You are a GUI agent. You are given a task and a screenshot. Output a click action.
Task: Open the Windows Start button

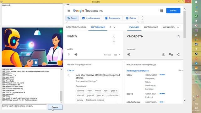(196, 2)
